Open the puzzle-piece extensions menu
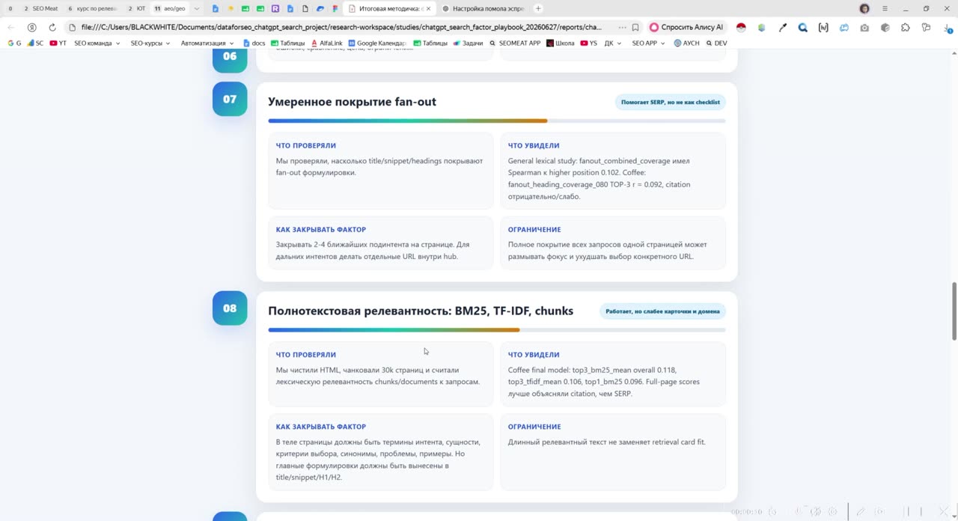958x521 pixels. 906,28
